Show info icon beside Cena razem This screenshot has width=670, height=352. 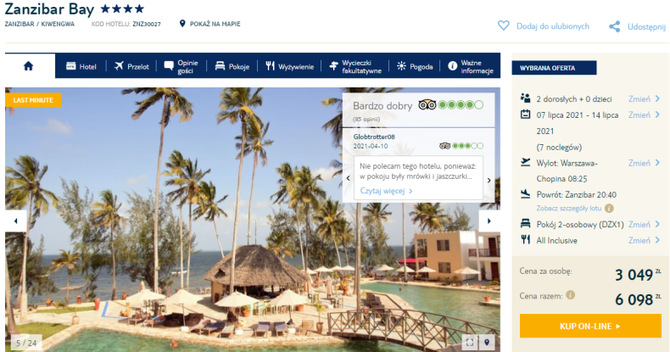coord(570,295)
